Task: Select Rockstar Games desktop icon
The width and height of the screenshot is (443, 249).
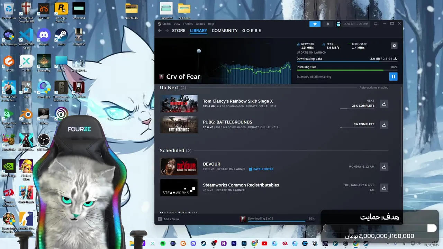Action: coord(61,12)
